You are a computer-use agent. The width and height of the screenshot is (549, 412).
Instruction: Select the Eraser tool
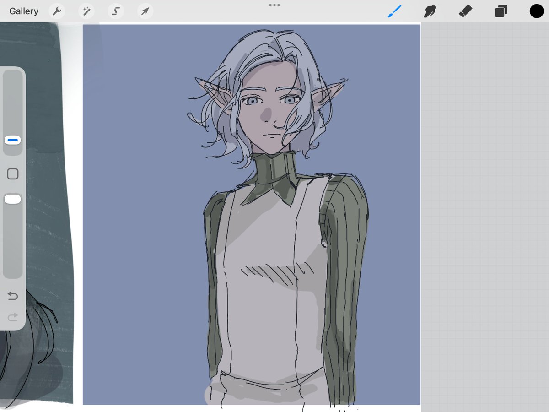(x=465, y=11)
